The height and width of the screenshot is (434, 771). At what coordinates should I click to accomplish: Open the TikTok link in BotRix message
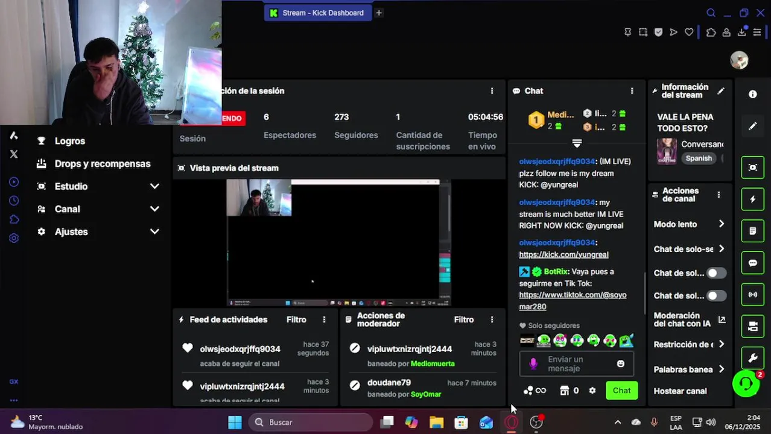(573, 301)
